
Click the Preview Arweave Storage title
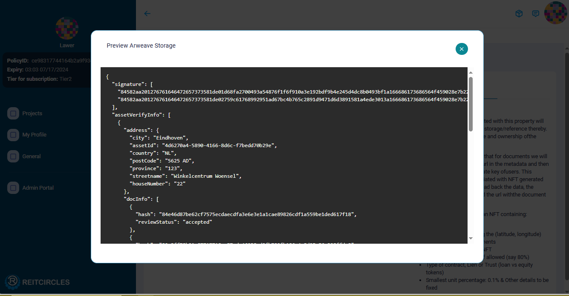pyautogui.click(x=141, y=46)
